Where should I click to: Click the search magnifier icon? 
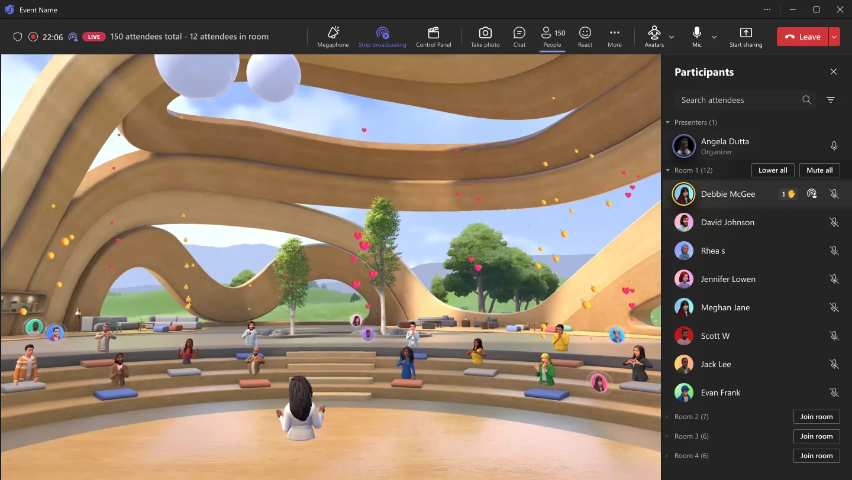[x=806, y=100]
